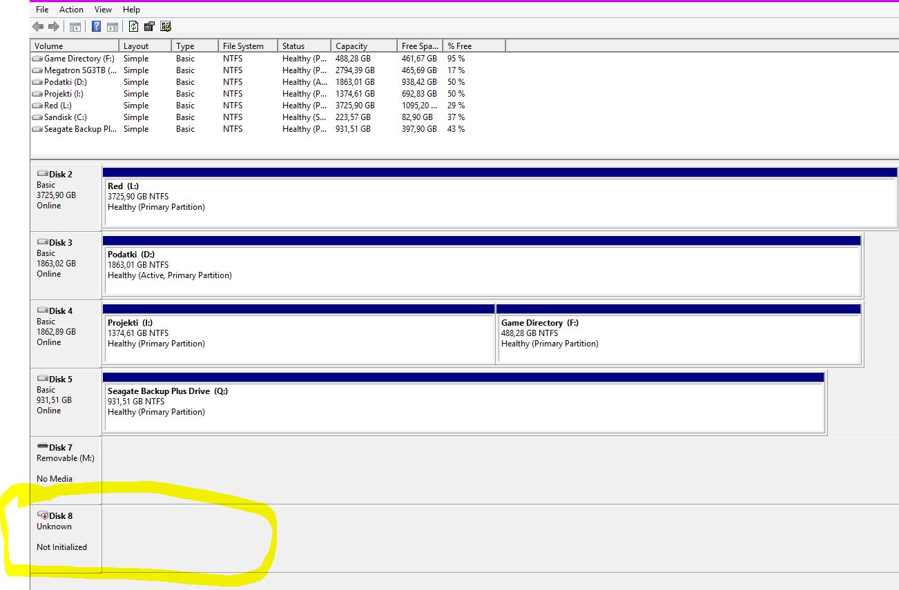Select the Podatki (D:) 1863,01 GB partition block
Image resolution: width=899 pixels, height=590 pixels.
[482, 265]
